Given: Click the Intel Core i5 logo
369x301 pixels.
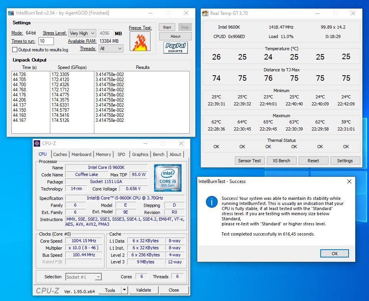Looking at the screenshot, I should [x=168, y=178].
